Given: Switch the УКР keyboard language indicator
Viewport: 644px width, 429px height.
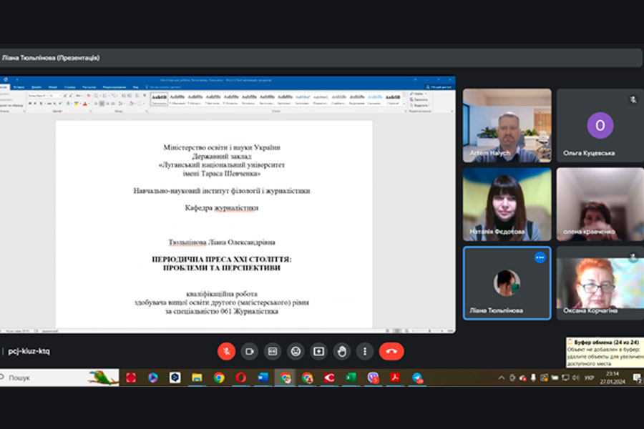Looking at the screenshot, I should (589, 378).
